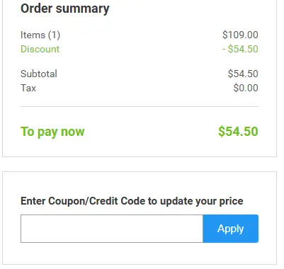The width and height of the screenshot is (284, 269).
Task: Select the bold green $54.50 total
Action: 238,132
